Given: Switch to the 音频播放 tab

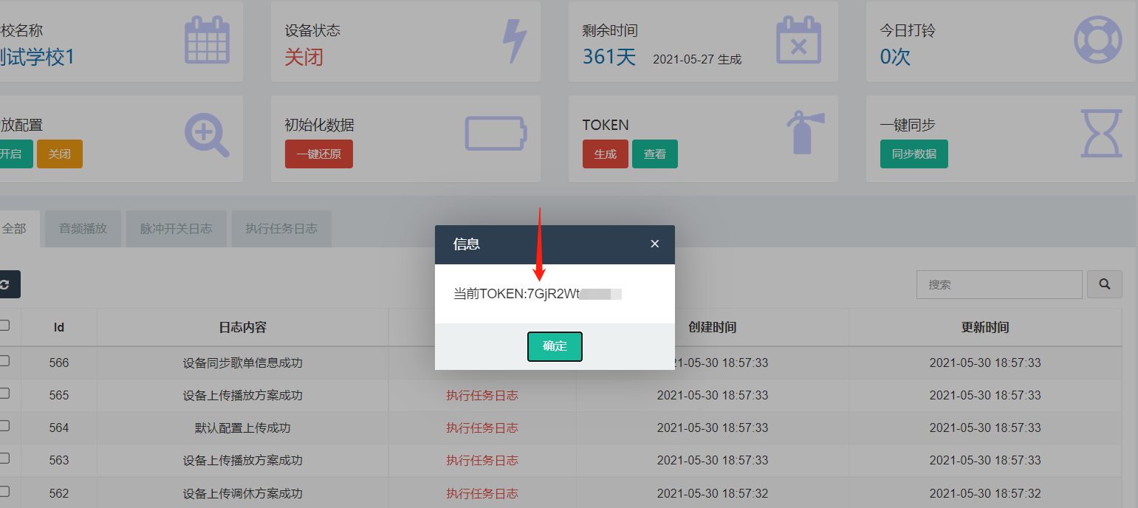Looking at the screenshot, I should [x=83, y=229].
